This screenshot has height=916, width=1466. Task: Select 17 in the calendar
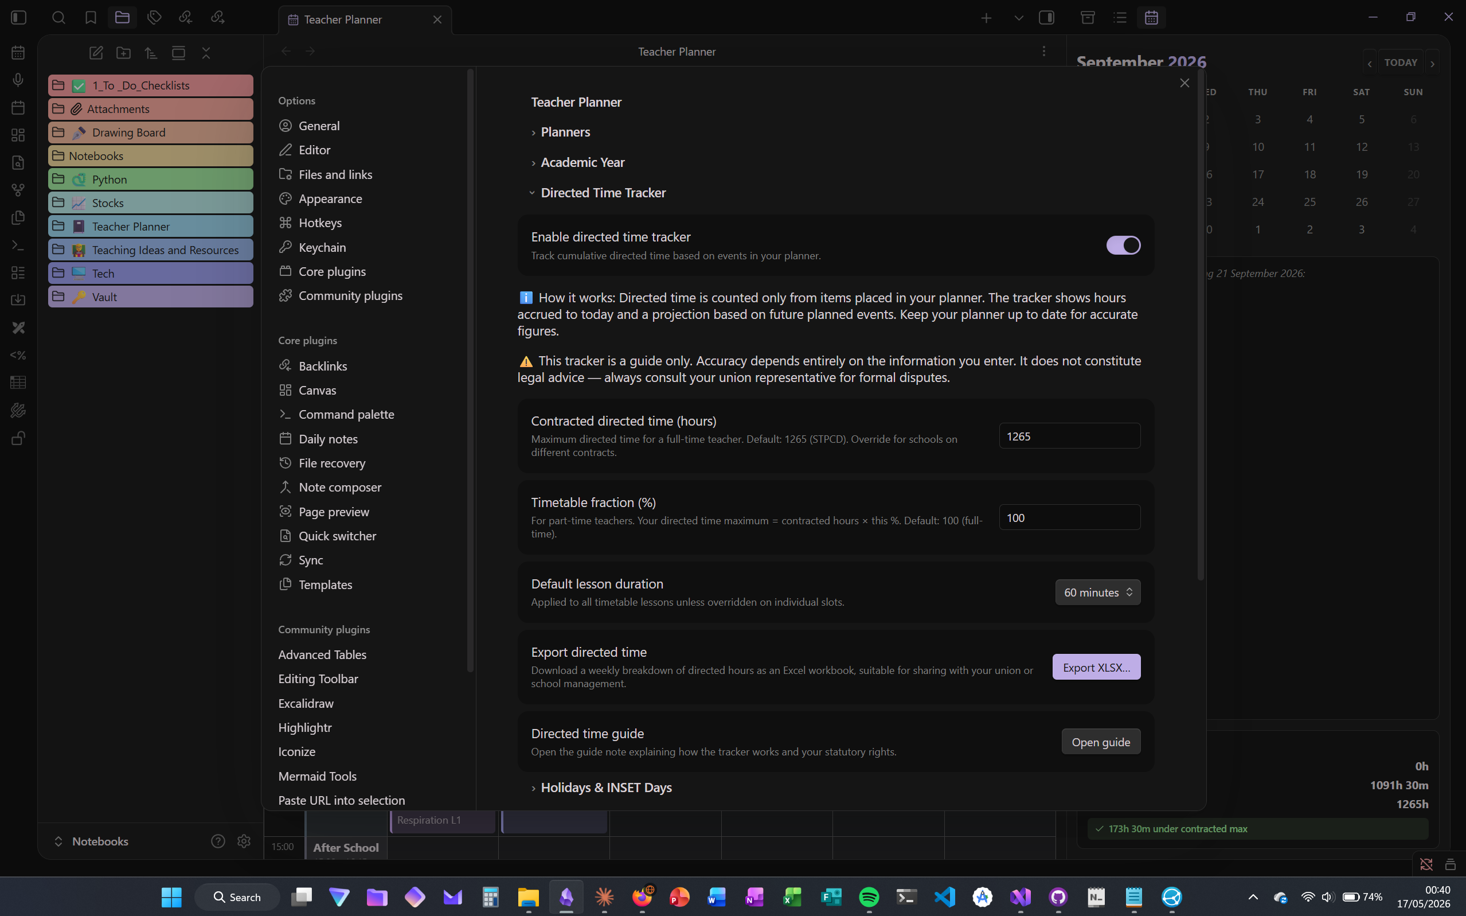(1258, 174)
